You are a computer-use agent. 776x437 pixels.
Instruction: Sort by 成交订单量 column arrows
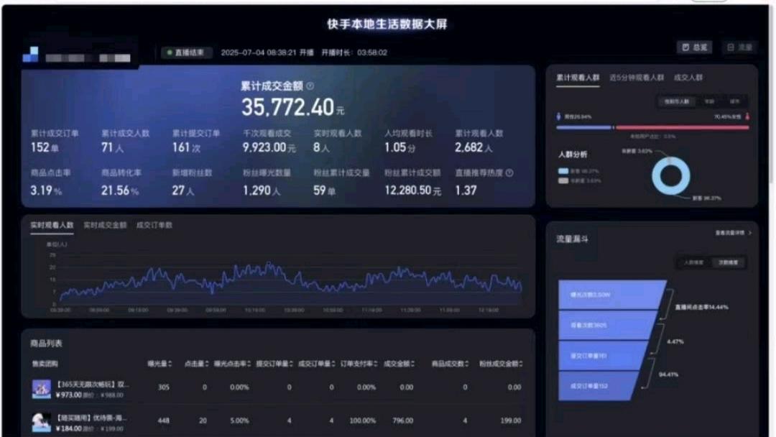tap(333, 364)
